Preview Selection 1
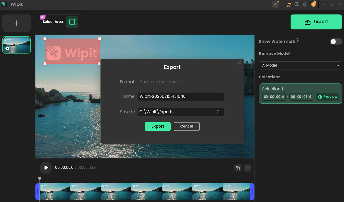This screenshot has height=202, width=344. [328, 97]
